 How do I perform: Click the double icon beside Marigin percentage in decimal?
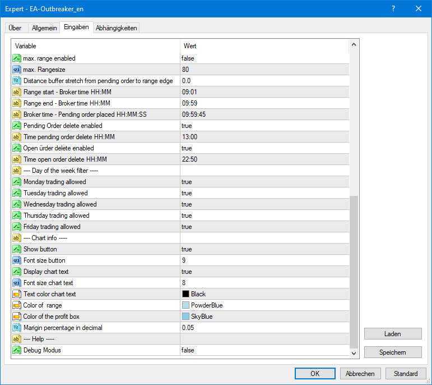pyautogui.click(x=17, y=328)
